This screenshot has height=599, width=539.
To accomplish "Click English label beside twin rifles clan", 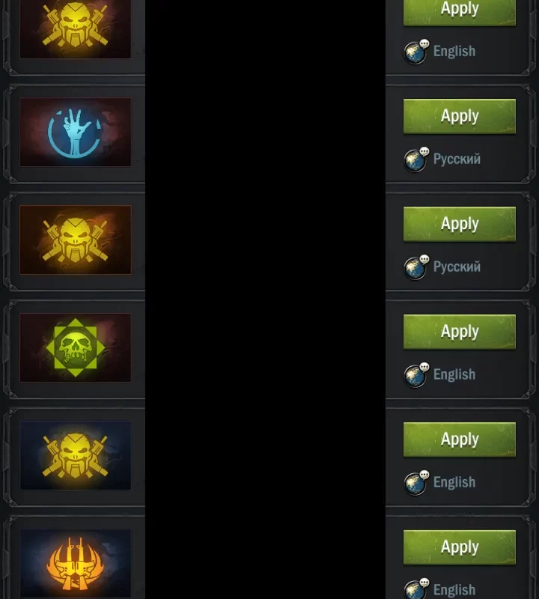I will point(454,590).
